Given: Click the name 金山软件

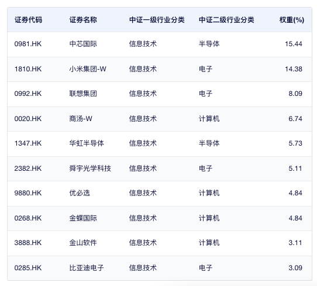Looking at the screenshot, I should (83, 243).
